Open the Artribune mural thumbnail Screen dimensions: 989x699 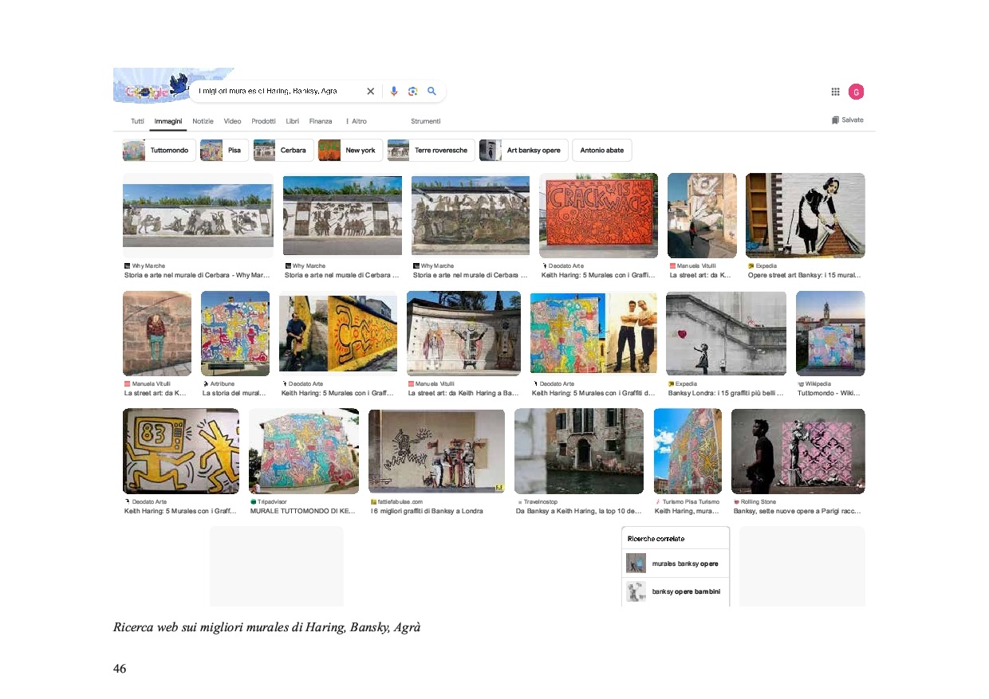pos(235,333)
